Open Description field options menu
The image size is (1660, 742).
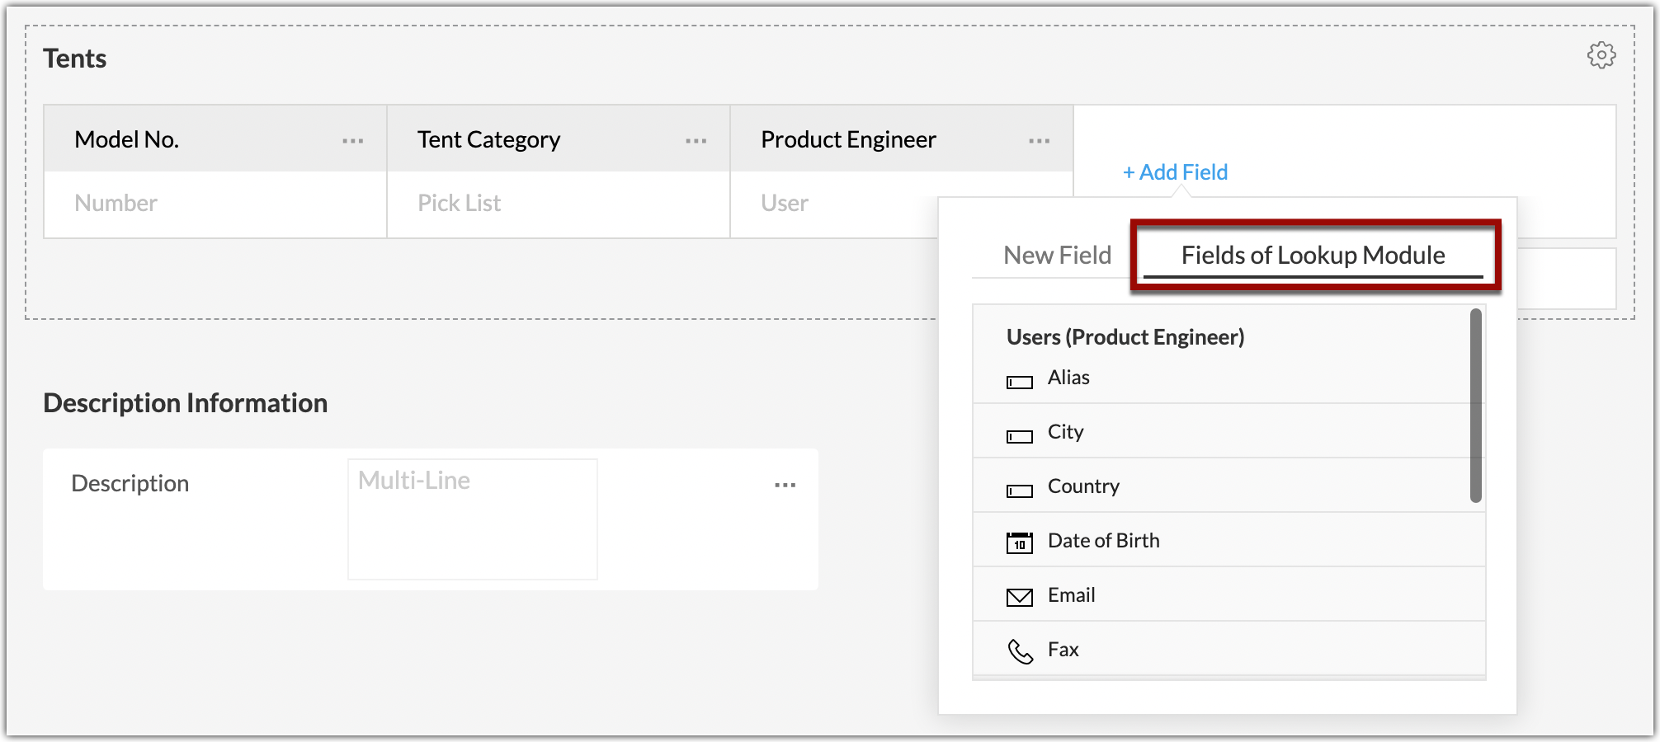pos(785,485)
